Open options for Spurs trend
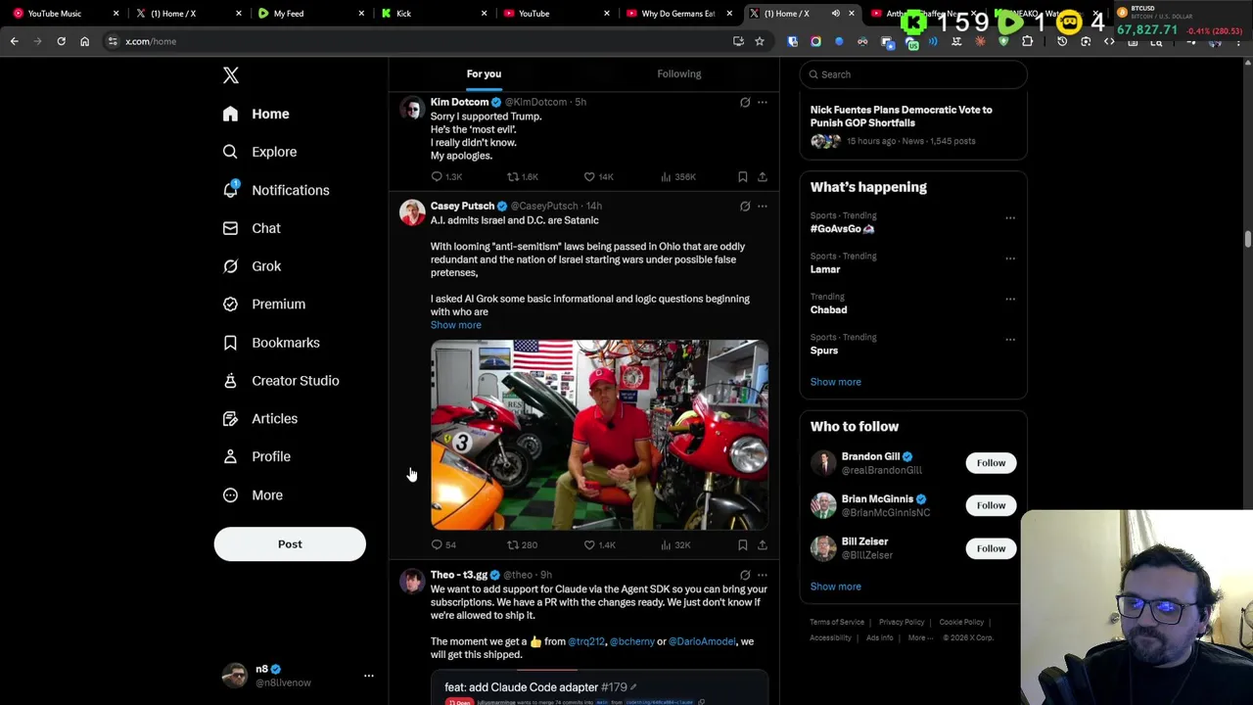The image size is (1253, 705). tap(1010, 340)
